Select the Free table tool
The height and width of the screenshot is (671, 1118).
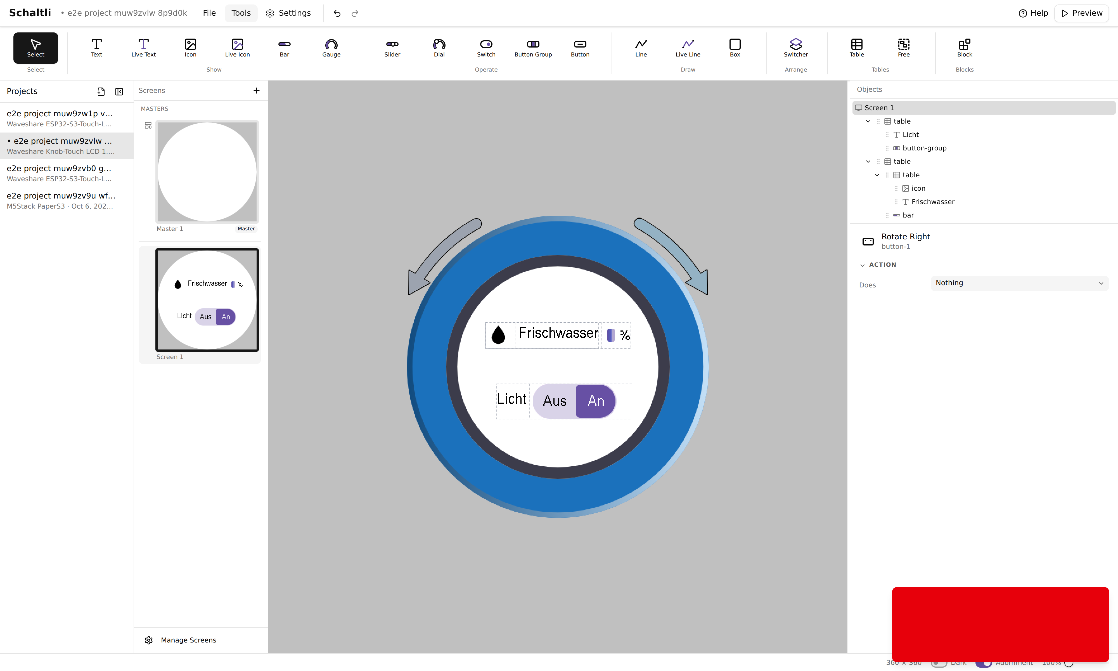pos(904,48)
